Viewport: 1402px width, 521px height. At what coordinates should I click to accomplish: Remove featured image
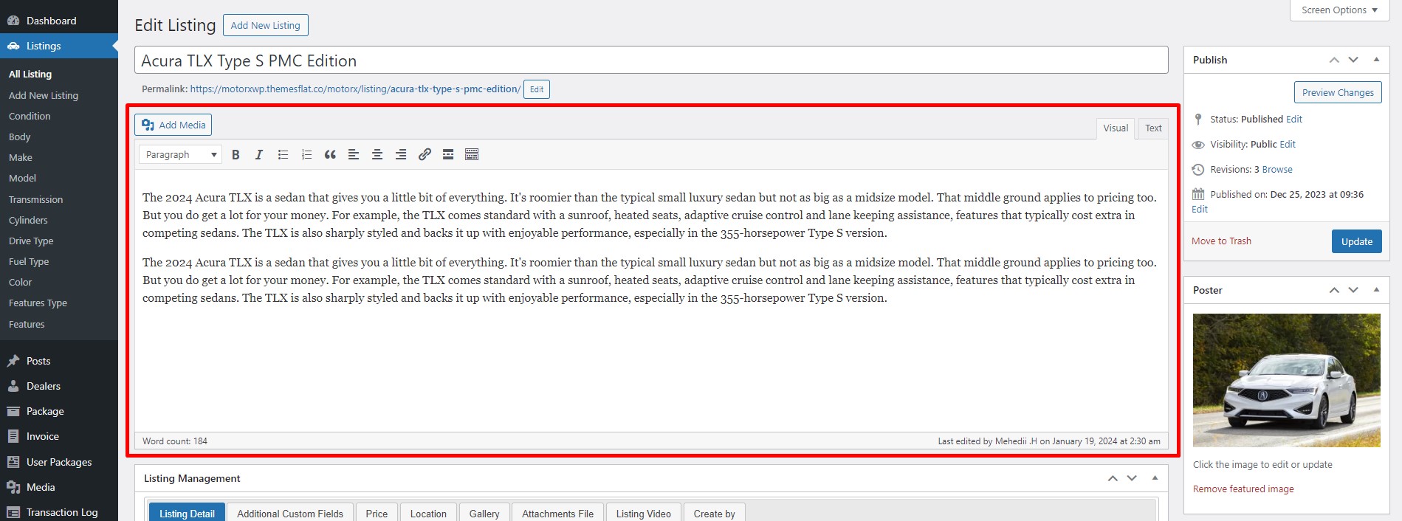[x=1243, y=489]
